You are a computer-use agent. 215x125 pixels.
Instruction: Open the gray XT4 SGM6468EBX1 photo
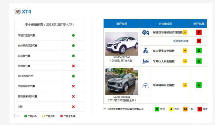pyautogui.click(x=122, y=82)
